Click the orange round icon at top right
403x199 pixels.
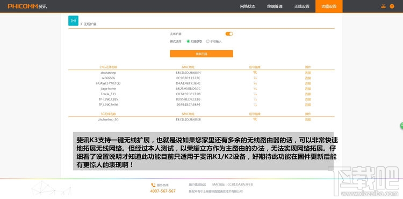[x=392, y=6]
